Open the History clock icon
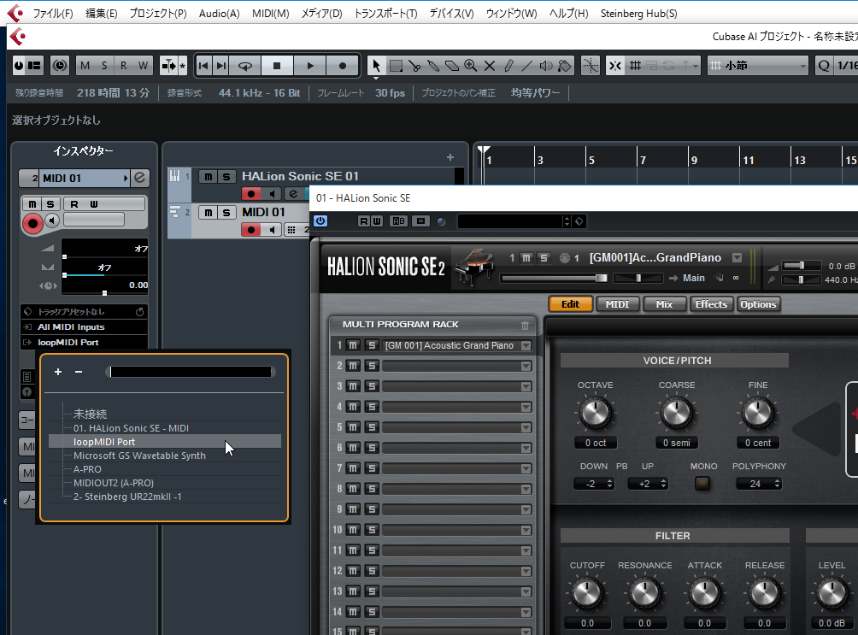 (60, 67)
